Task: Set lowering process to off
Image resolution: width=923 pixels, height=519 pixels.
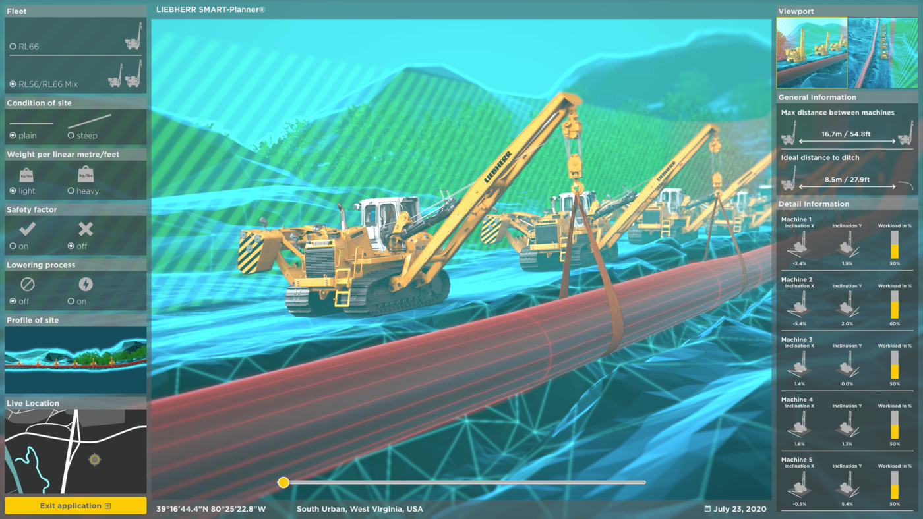Action: [13, 302]
